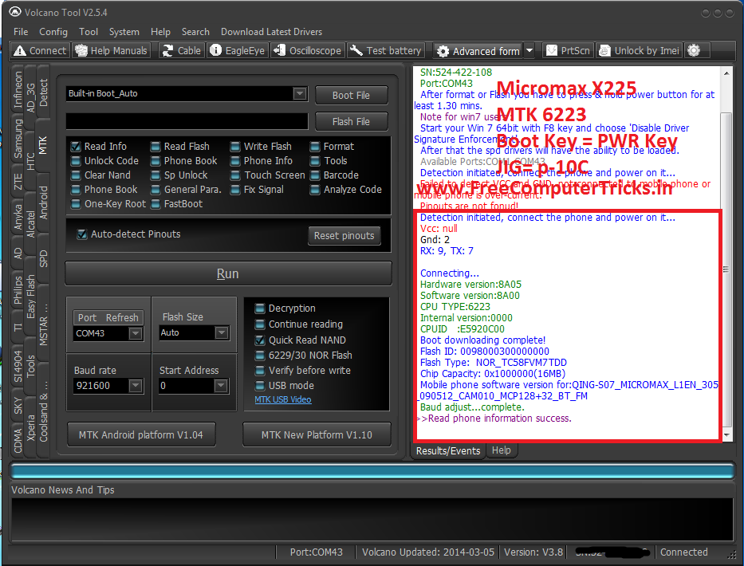The image size is (744, 566).
Task: Click the Reset pinouts button
Action: (344, 235)
